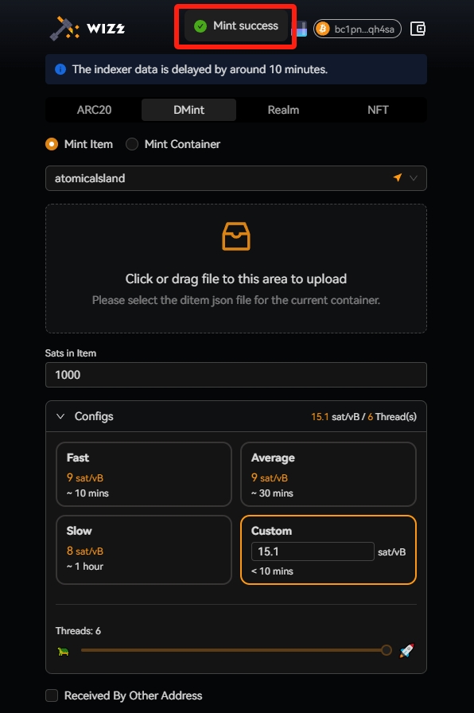
Task: Click the turtle icon for fewer threads
Action: (x=64, y=651)
